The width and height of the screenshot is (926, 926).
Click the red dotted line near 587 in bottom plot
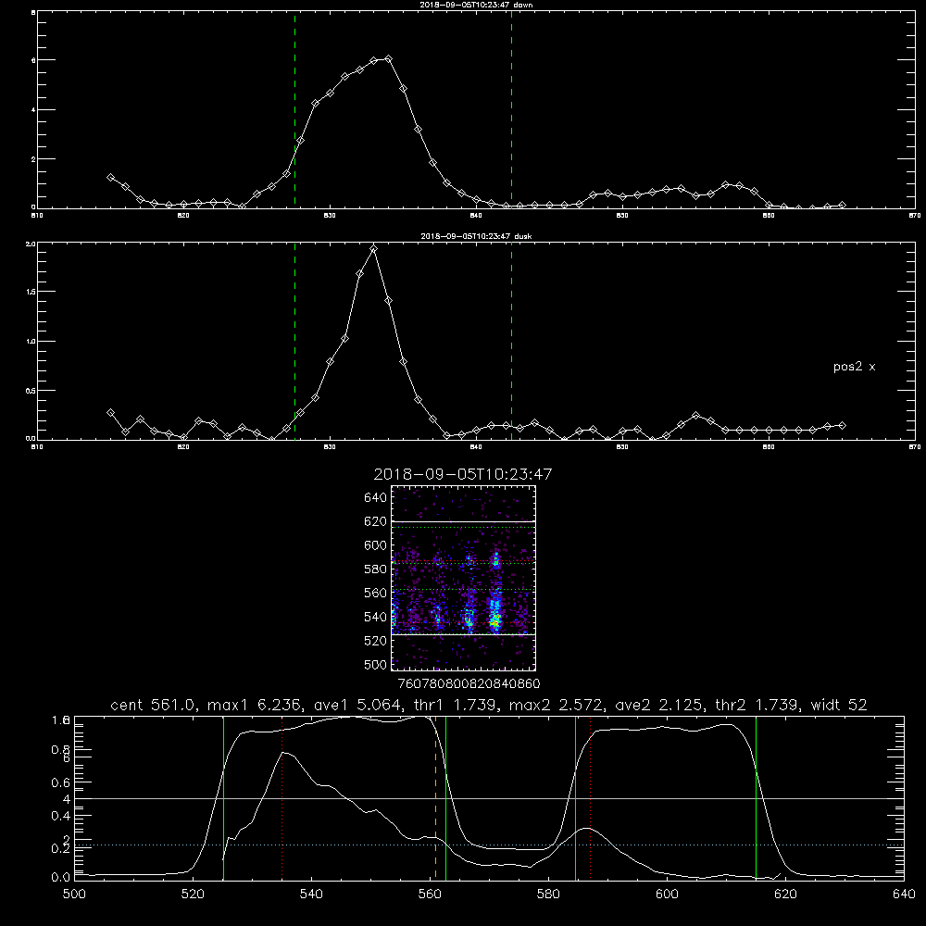tap(590, 798)
